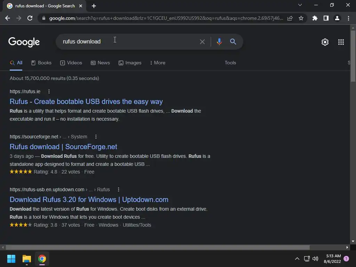The height and width of the screenshot is (267, 356).
Task: Show hidden tray icons chevron
Action: click(297, 259)
